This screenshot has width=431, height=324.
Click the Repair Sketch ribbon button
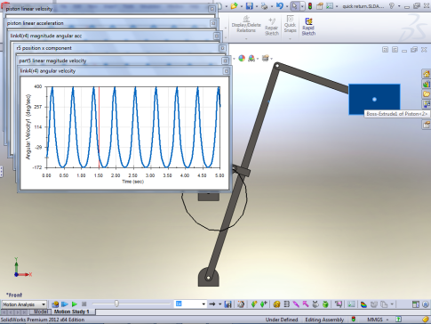tap(272, 27)
